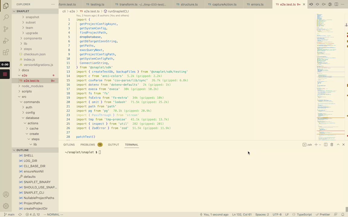Select the TERMINAL panel tab
The width and height of the screenshot is (348, 217).
tap(132, 145)
